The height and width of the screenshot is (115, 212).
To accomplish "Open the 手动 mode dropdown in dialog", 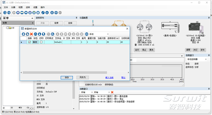I will [x=108, y=34].
